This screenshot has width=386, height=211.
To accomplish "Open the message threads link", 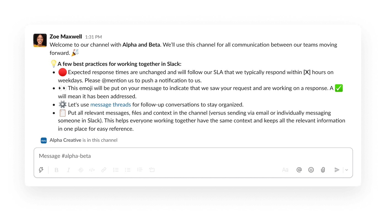I will point(111,105).
